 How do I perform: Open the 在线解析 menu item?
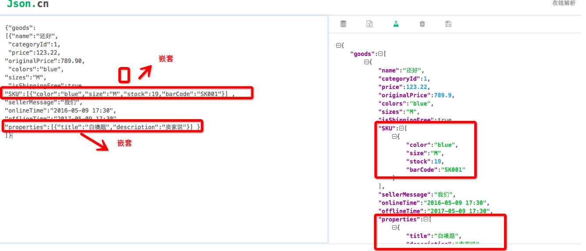[564, 3]
